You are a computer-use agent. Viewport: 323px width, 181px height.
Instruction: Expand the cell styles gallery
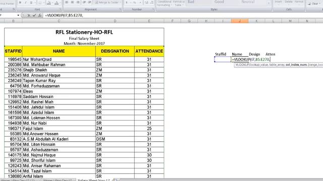pyautogui.click(x=269, y=3)
